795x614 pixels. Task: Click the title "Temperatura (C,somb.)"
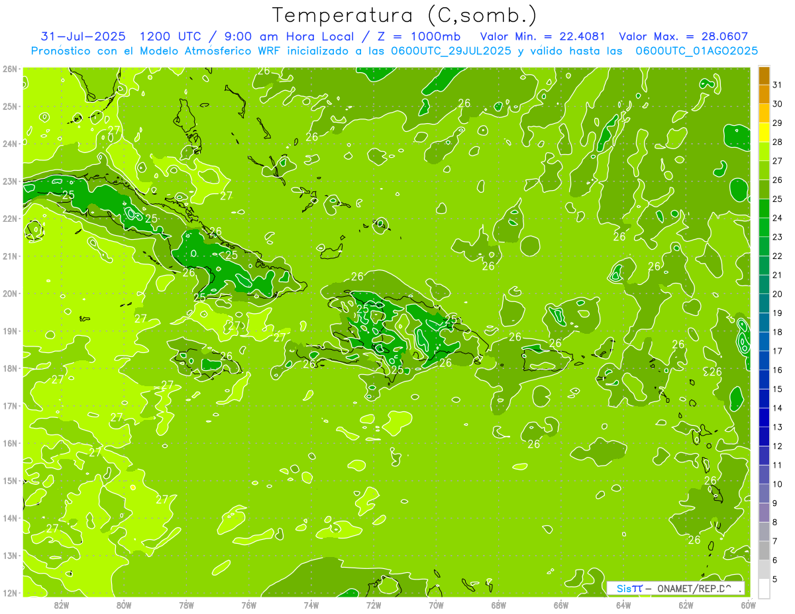(405, 15)
